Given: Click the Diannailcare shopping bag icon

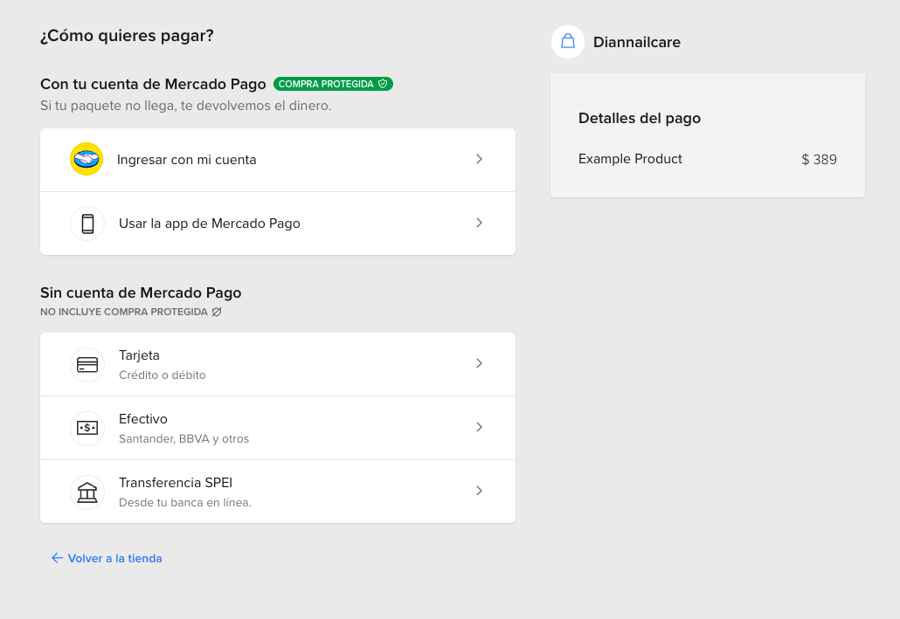Looking at the screenshot, I should (568, 41).
